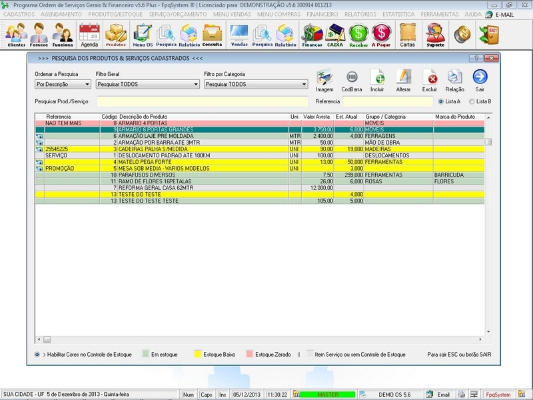This screenshot has width=533, height=400.
Task: Print the Relação product listing
Action: pos(454,78)
